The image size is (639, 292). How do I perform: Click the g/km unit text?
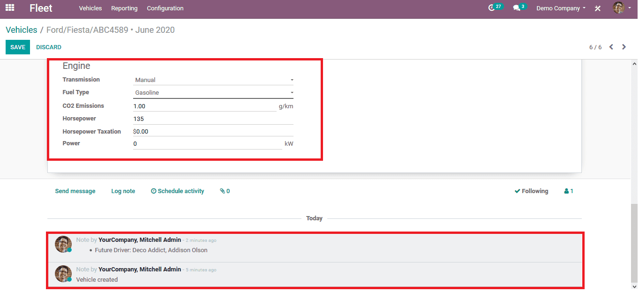point(286,106)
